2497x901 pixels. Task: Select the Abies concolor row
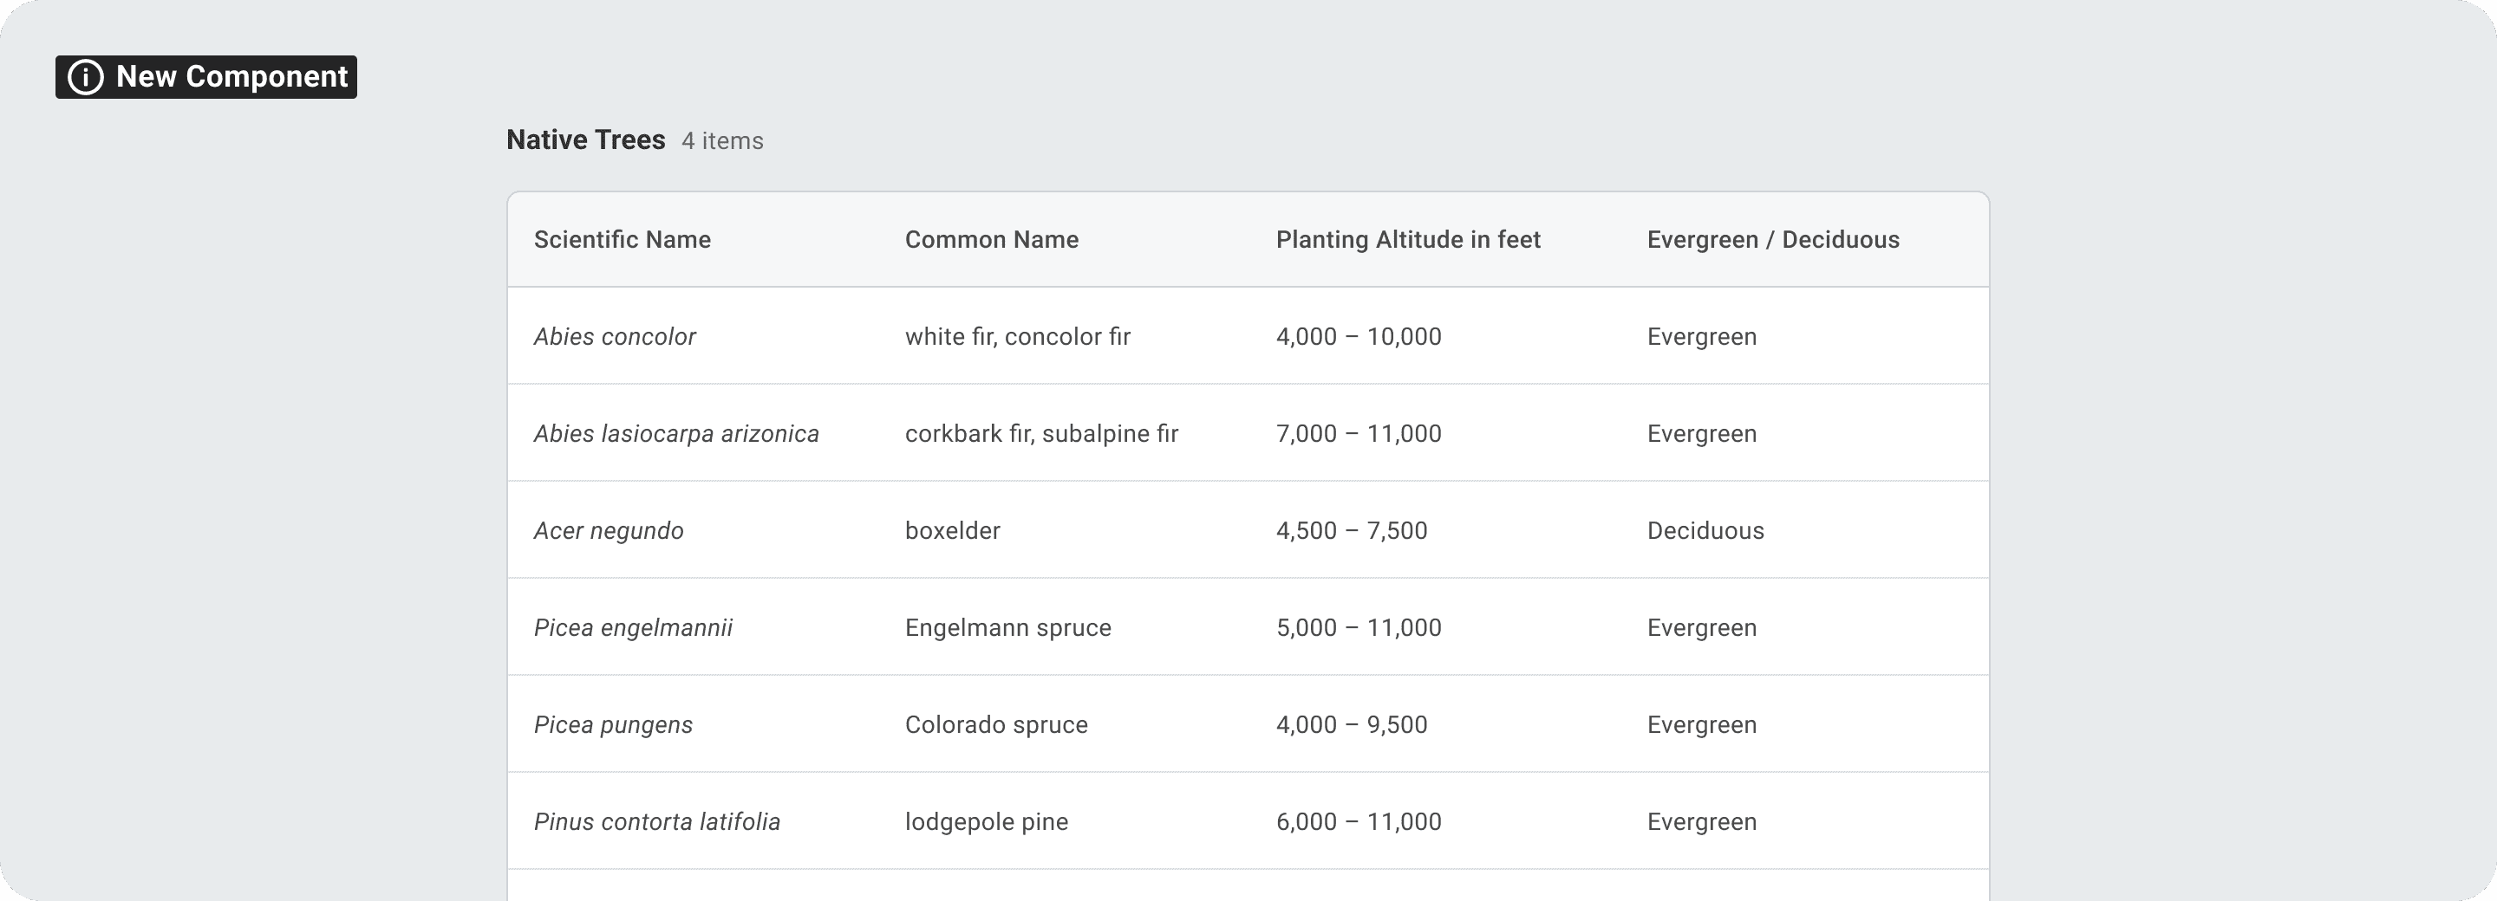tap(615, 337)
